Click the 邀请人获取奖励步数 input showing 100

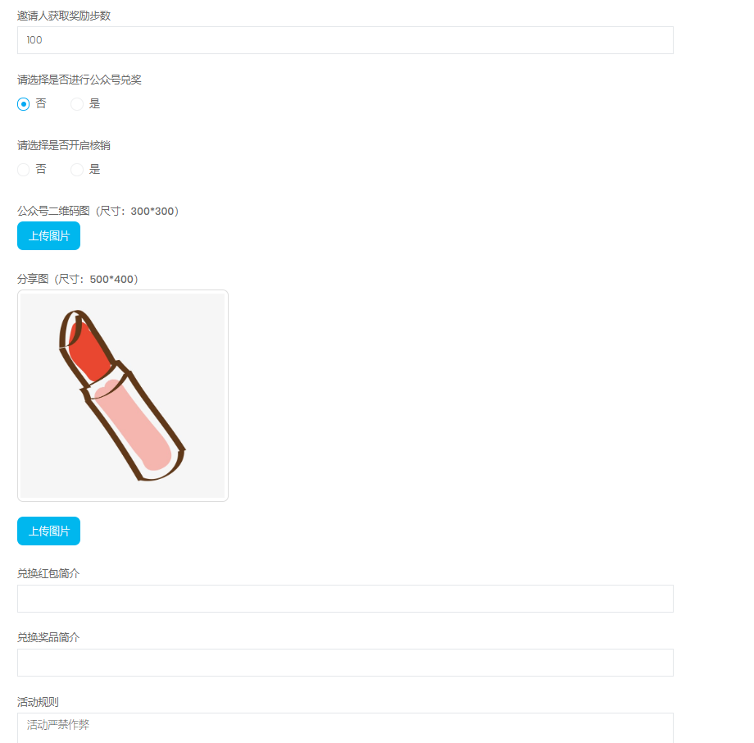345,40
